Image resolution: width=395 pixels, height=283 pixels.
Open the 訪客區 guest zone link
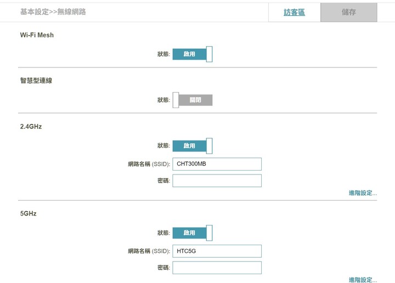(294, 12)
